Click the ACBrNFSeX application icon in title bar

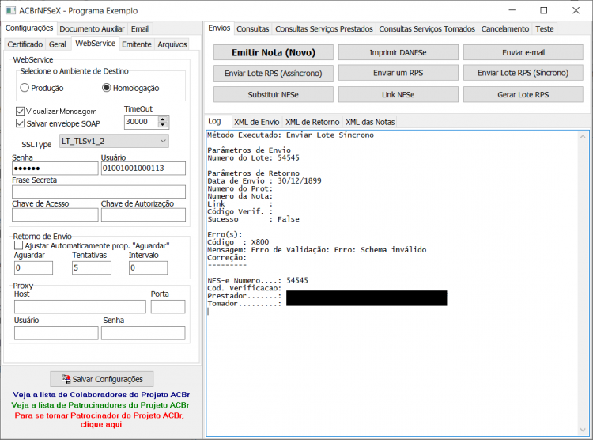click(x=10, y=10)
